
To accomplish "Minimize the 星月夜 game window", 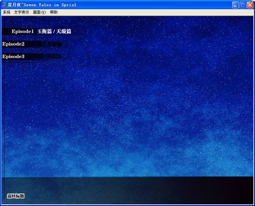I will pyautogui.click(x=235, y=5).
